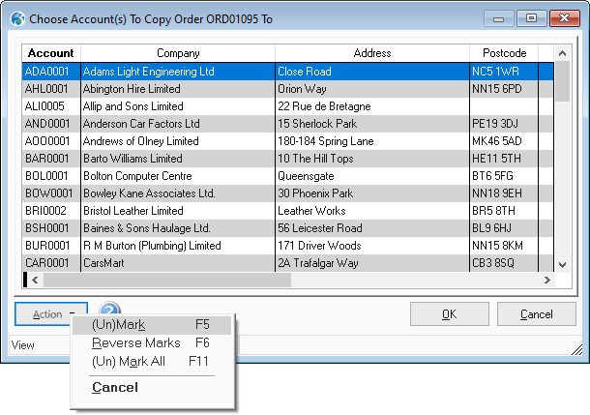Sort by the Account column header
This screenshot has height=415, width=590.
(x=51, y=53)
